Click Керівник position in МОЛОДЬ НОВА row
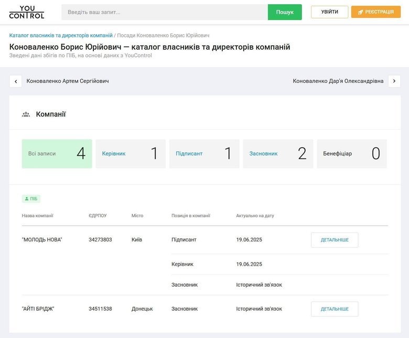Image resolution: width=409 pixels, height=338 pixels. (x=182, y=264)
